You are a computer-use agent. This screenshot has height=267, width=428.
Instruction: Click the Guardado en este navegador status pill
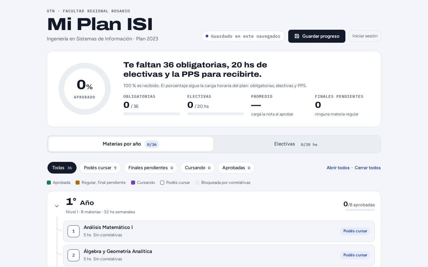click(243, 36)
